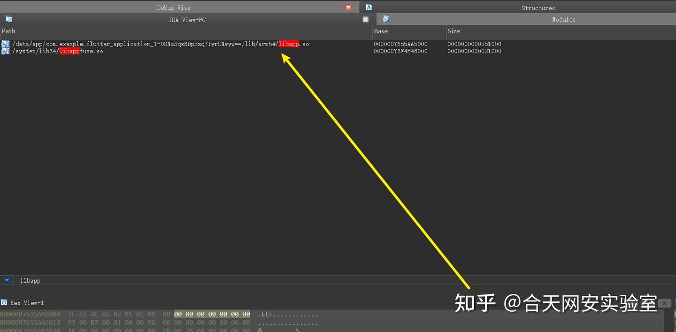
Task: Click the IDA View-PC panel icon
Action: coord(9,19)
